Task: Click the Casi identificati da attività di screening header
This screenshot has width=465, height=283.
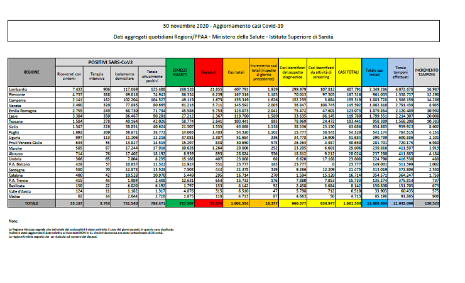Action: pyautogui.click(x=321, y=72)
